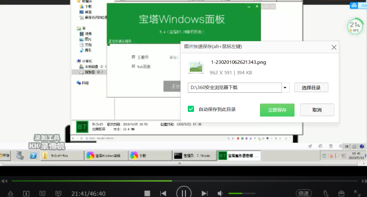Fast forward using the double right arrows
Viewport: 367px width, 197px height.
pyautogui.click(x=364, y=181)
